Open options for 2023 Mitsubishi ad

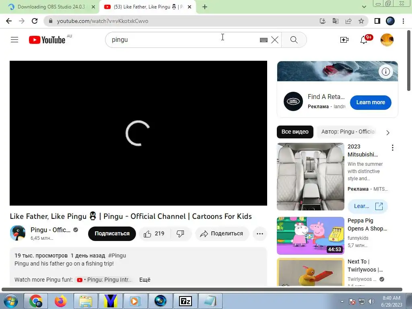coord(393,147)
